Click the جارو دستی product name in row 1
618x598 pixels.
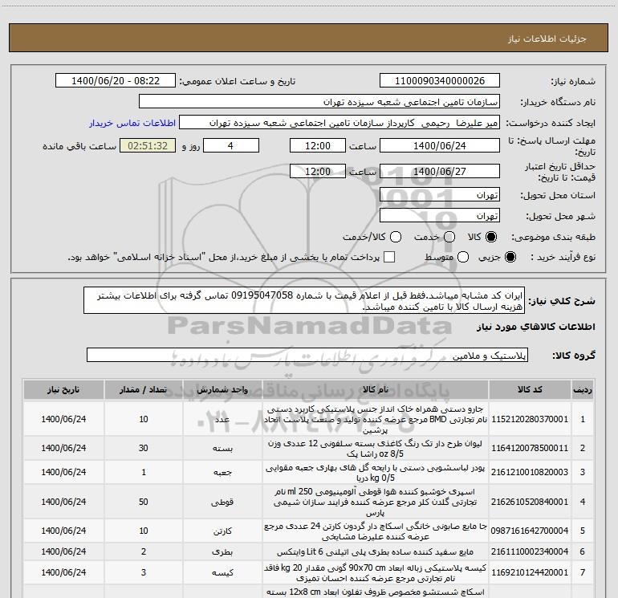pyautogui.click(x=376, y=419)
